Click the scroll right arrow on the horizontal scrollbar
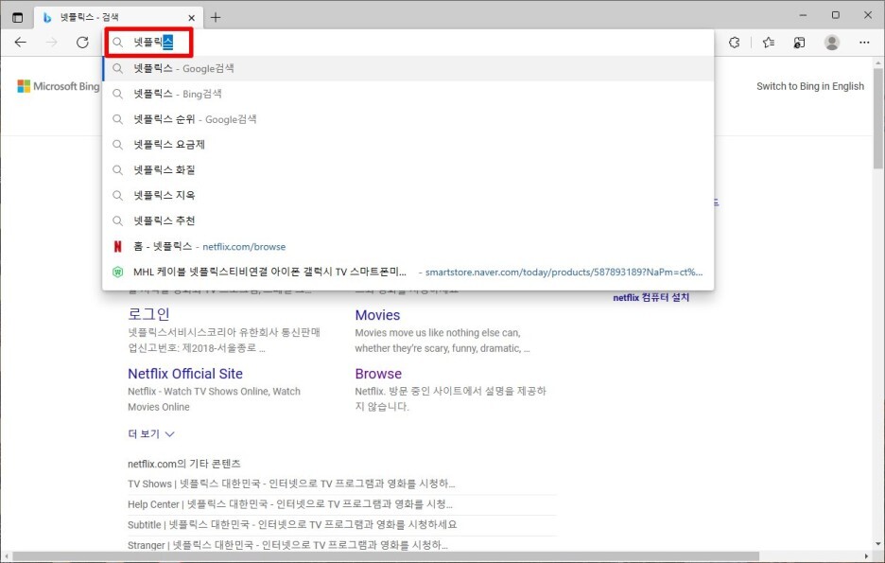 (866, 556)
